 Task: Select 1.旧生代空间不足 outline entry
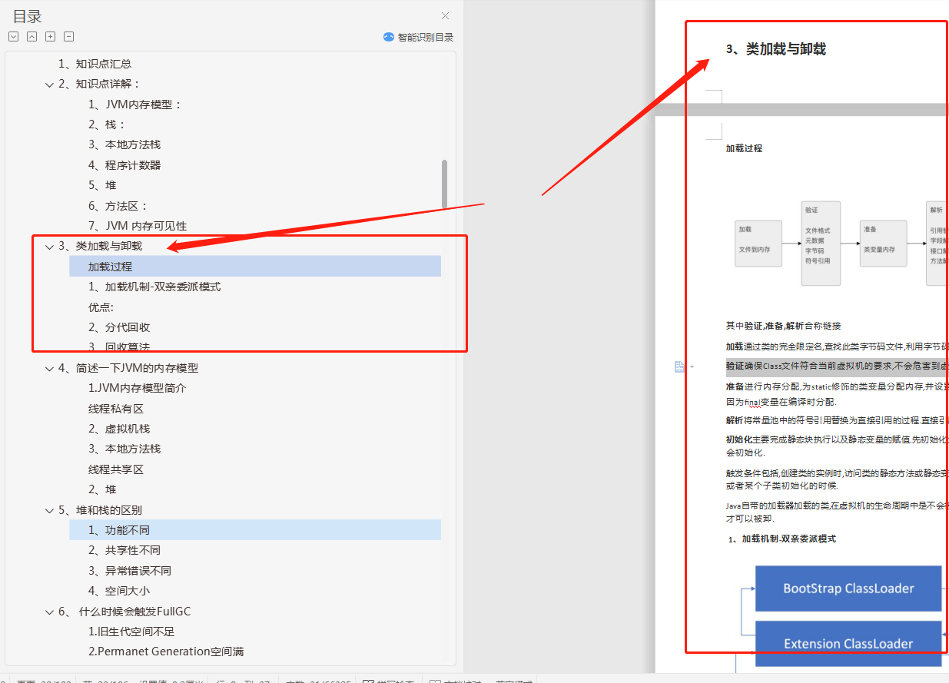[x=131, y=632]
